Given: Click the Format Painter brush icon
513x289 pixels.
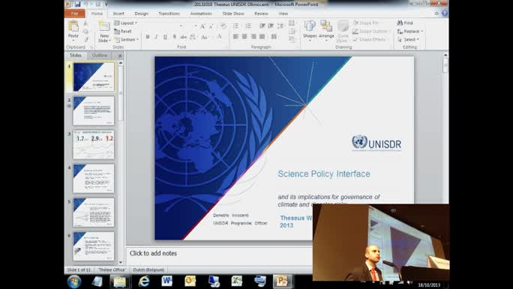Looking at the screenshot, I should click(x=86, y=40).
